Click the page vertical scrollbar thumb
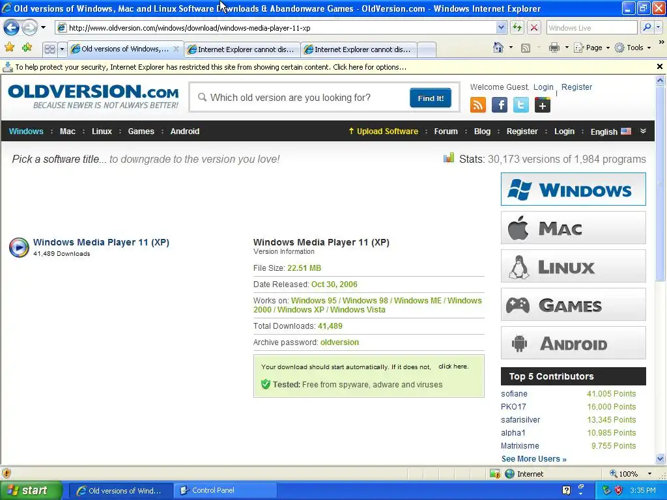Screen dimensions: 667x500 pos(660,183)
